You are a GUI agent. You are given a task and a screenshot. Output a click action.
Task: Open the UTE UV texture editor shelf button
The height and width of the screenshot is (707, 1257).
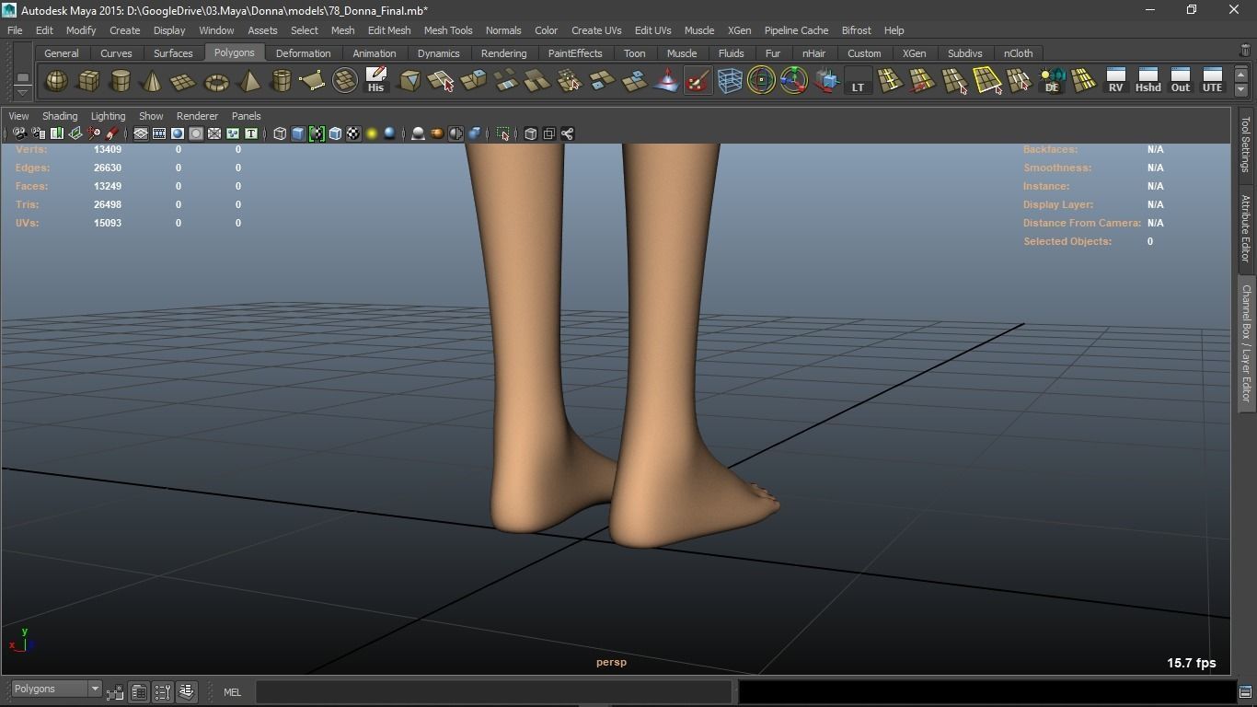(x=1212, y=81)
